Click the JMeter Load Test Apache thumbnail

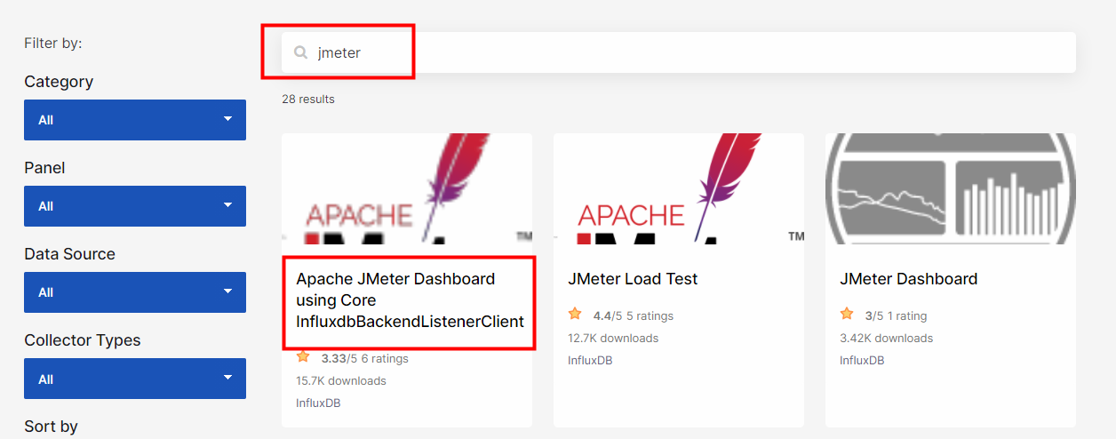[x=679, y=188]
